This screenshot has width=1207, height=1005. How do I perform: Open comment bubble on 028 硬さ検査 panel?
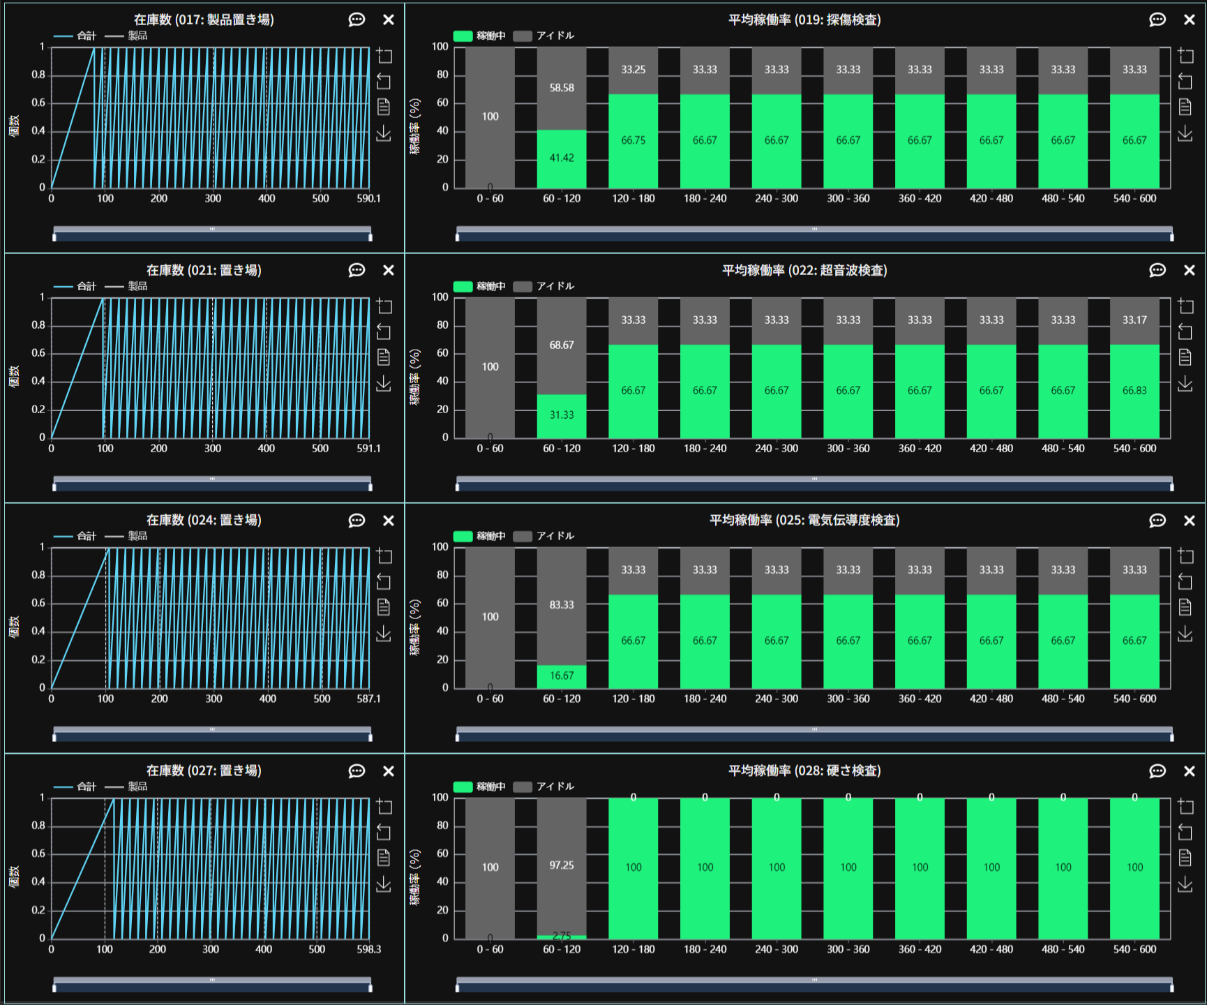pyautogui.click(x=1157, y=770)
